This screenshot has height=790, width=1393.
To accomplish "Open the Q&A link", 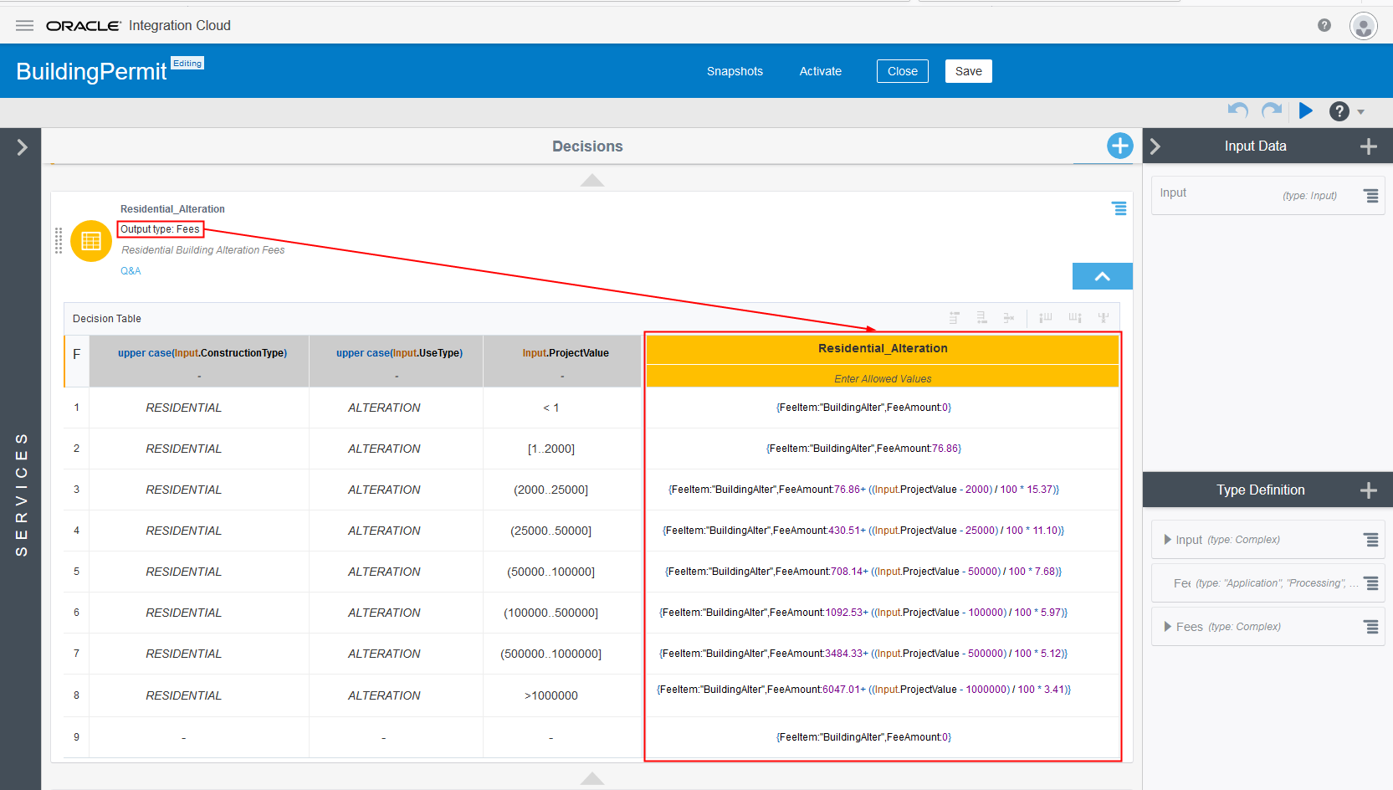I will click(131, 270).
